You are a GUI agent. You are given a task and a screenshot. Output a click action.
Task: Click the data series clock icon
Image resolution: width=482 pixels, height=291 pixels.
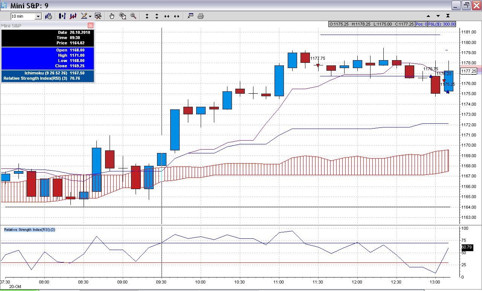coord(49,16)
